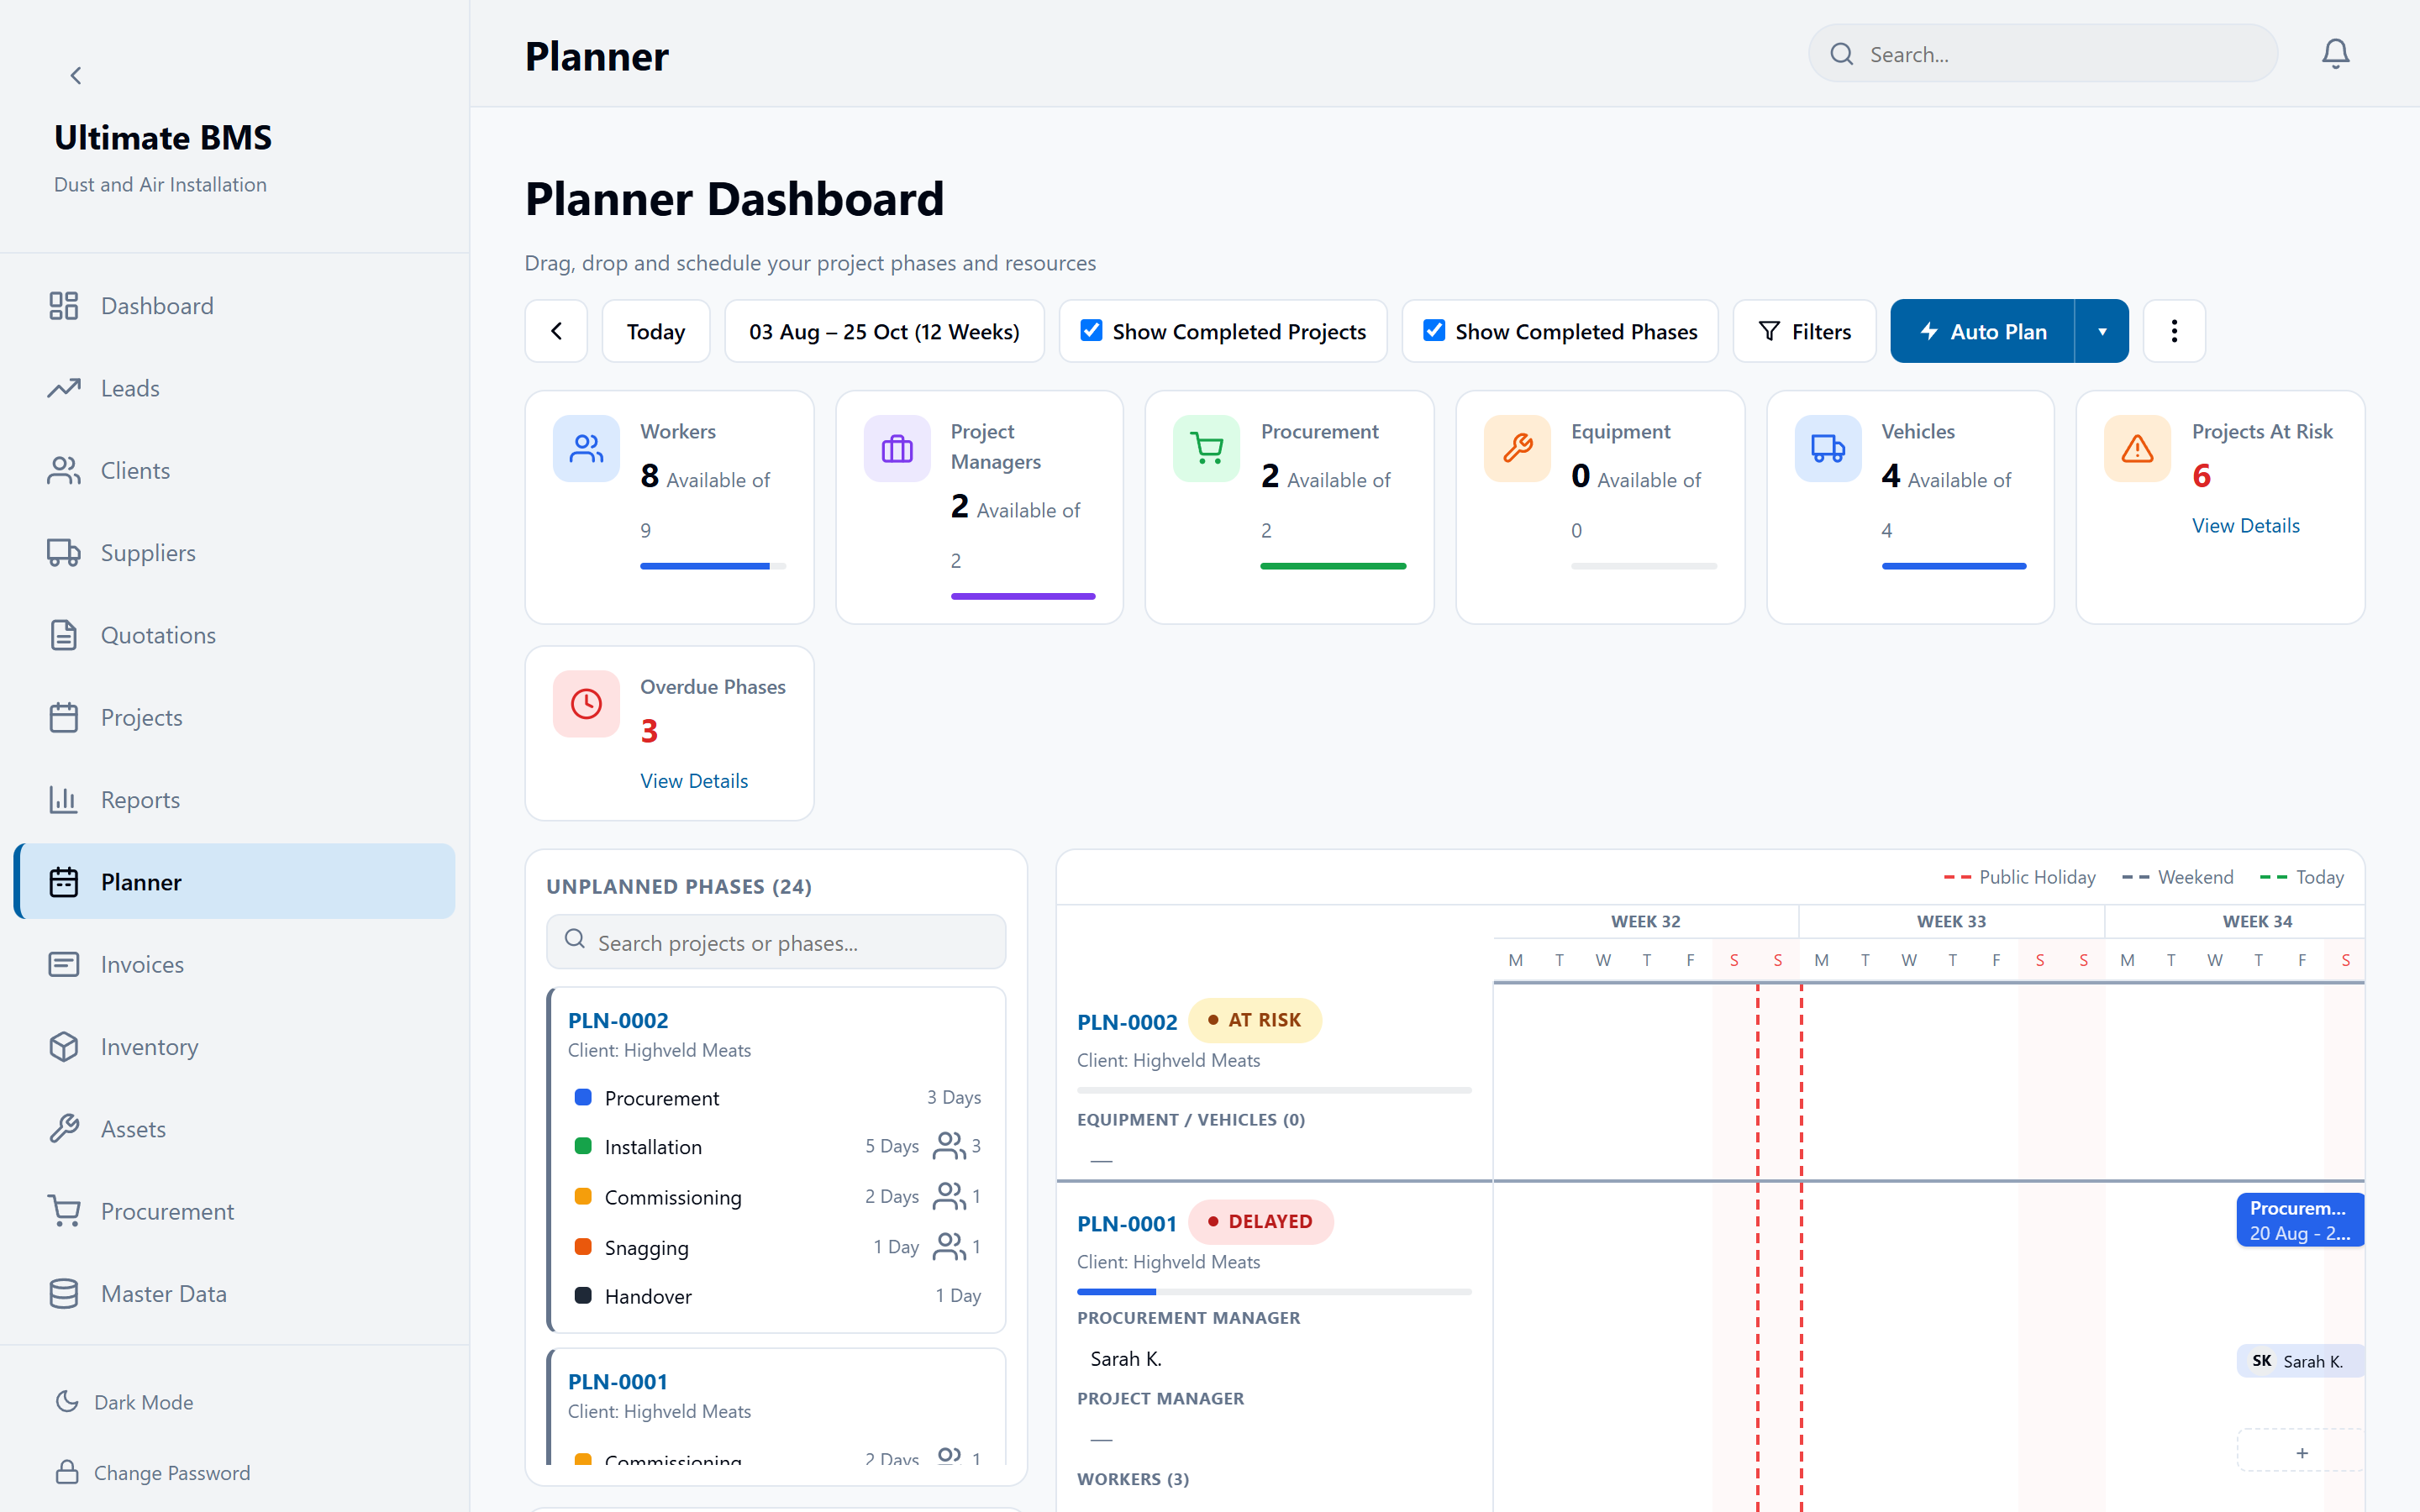Image resolution: width=2420 pixels, height=1512 pixels.
Task: Click the AT RISK status badge
Action: [1255, 1020]
